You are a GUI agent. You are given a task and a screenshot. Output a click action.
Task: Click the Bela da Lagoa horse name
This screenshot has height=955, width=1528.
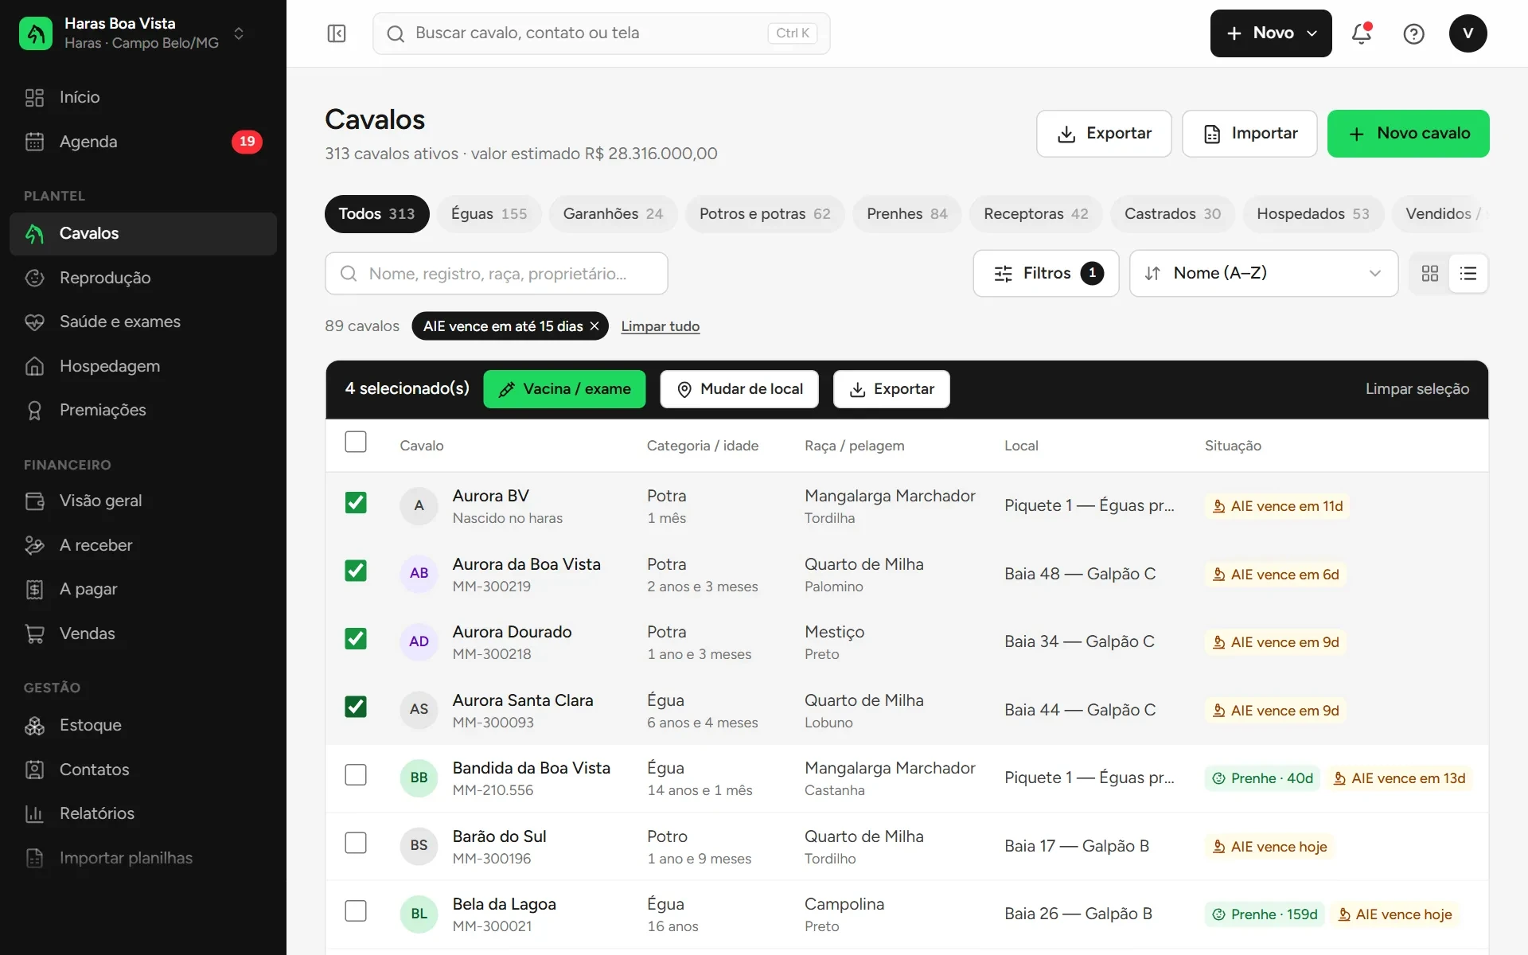coord(504,904)
